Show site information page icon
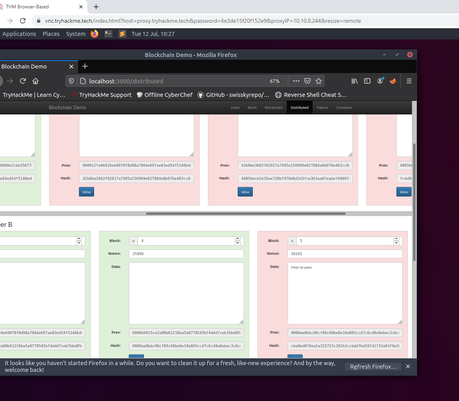 83,81
